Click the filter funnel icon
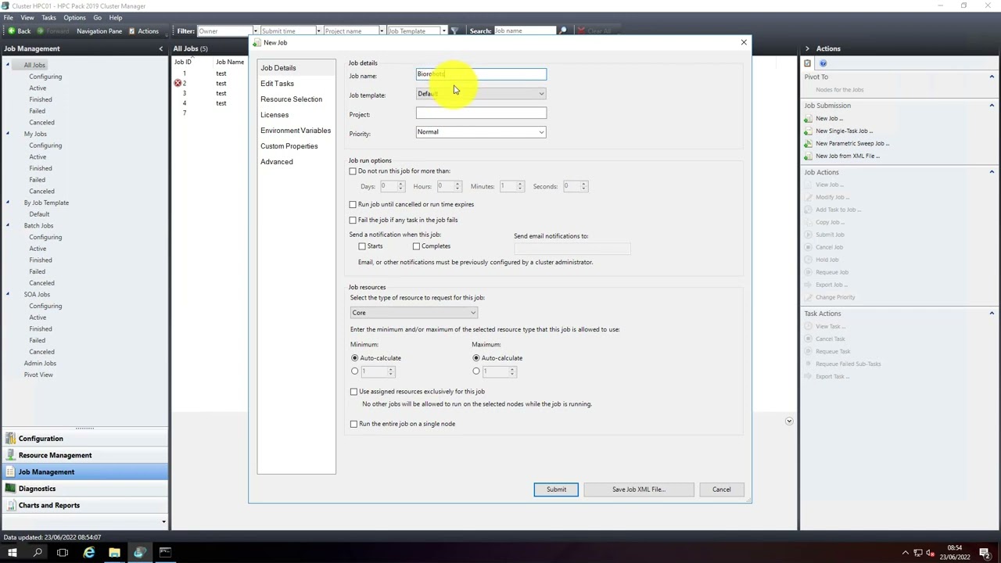This screenshot has height=563, width=1001. click(x=455, y=31)
